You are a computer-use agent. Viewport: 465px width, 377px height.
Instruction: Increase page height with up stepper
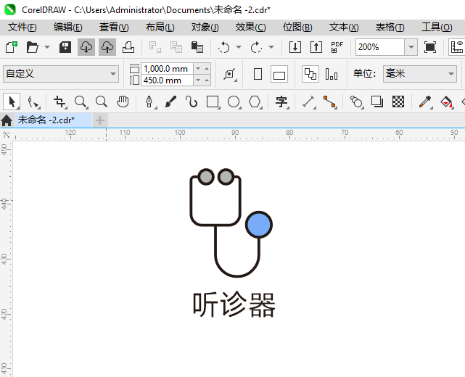pyautogui.click(x=207, y=80)
